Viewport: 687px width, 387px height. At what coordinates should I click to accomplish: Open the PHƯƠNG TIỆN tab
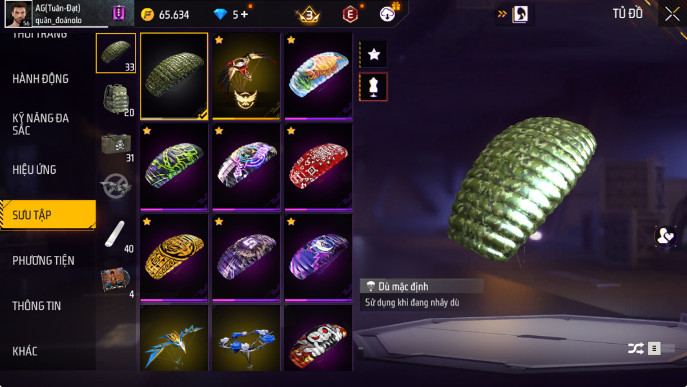click(43, 261)
